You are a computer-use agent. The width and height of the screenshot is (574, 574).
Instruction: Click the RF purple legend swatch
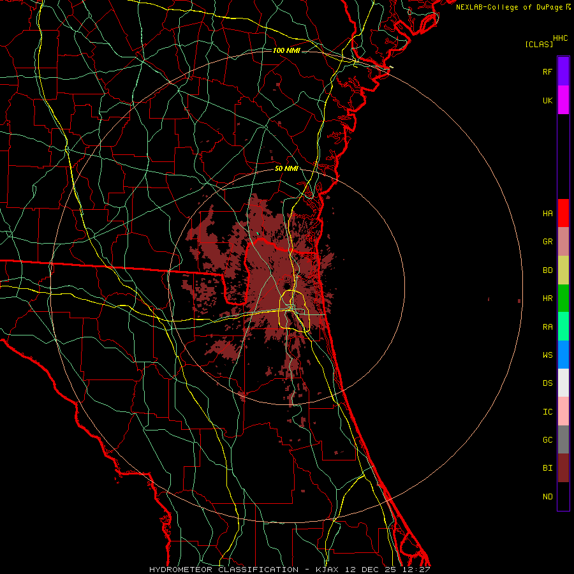(563, 71)
